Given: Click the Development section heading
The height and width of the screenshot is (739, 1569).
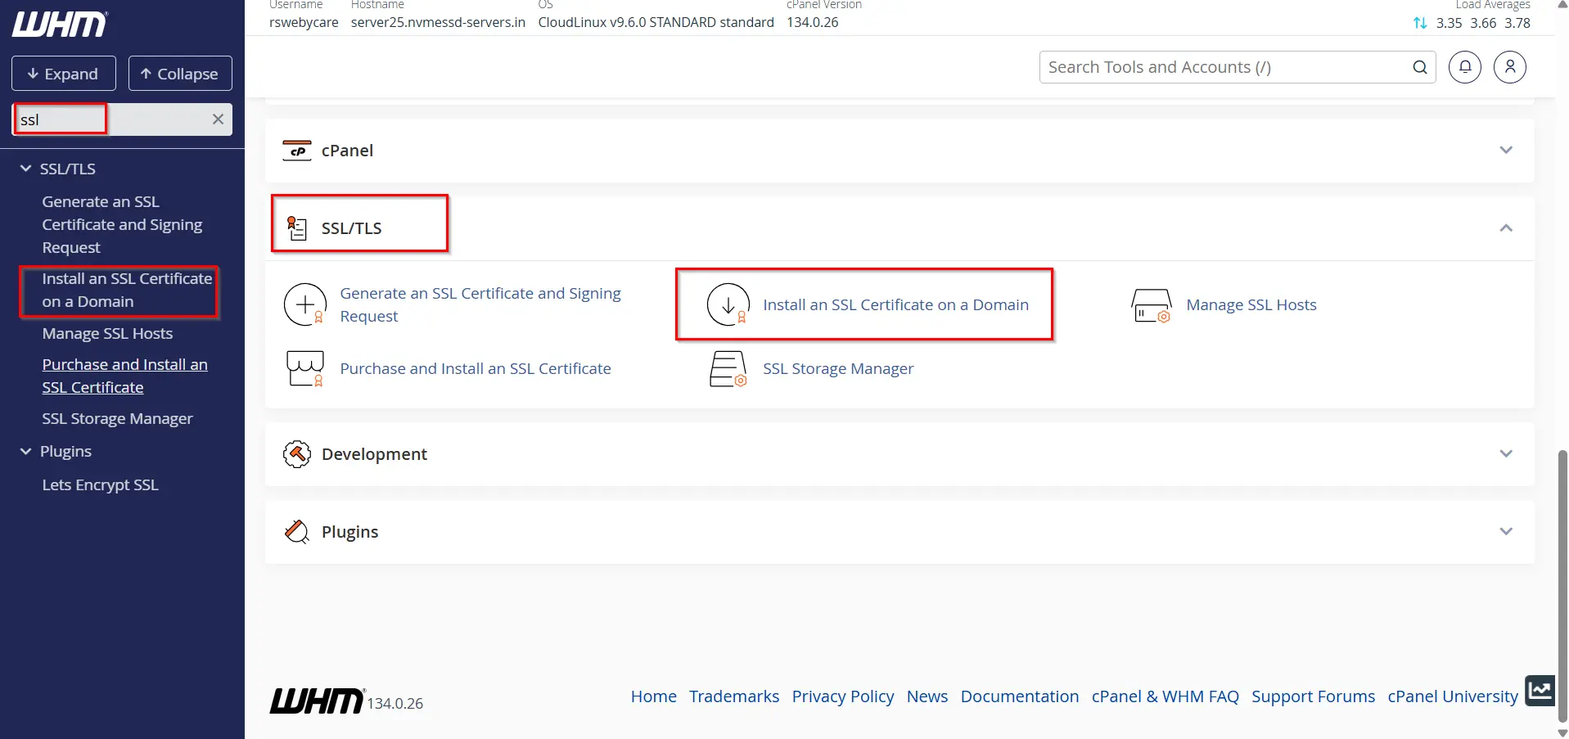Looking at the screenshot, I should (374, 454).
